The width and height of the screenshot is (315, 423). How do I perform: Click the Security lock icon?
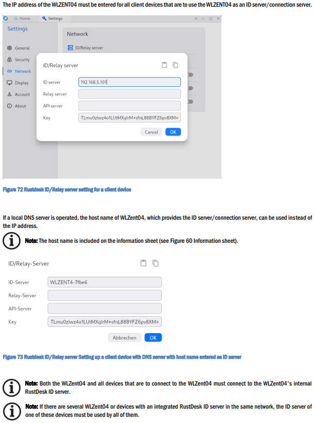(9, 60)
